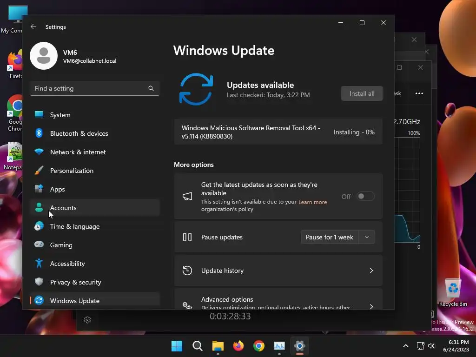This screenshot has height=357, width=476.
Task: Click the Time & language globe clock icon
Action: (39, 226)
